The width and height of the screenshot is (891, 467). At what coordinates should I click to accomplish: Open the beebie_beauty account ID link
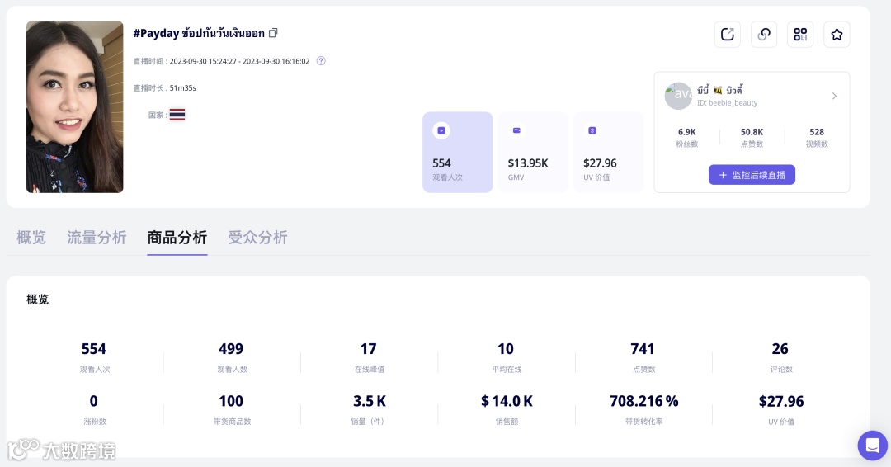click(x=727, y=103)
